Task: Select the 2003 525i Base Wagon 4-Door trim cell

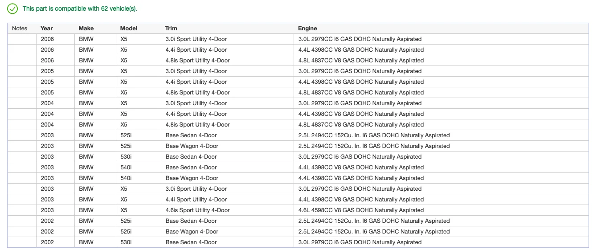Action: coord(227,146)
